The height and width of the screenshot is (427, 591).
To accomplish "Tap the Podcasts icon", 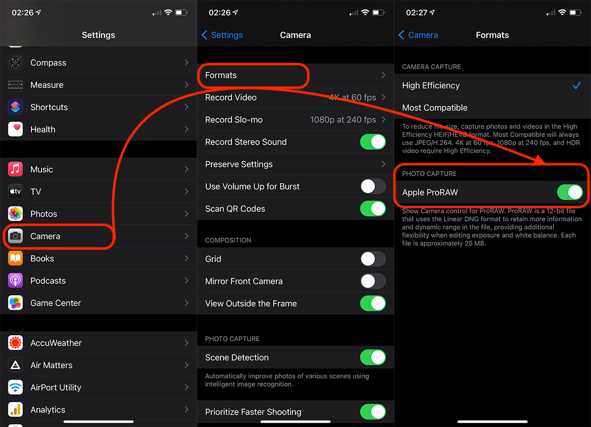I will [16, 281].
